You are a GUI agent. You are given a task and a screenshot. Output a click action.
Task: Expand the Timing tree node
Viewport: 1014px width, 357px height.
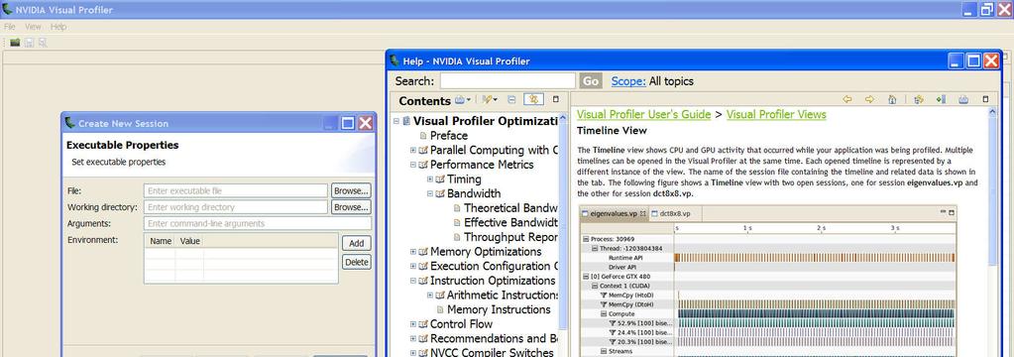pyautogui.click(x=430, y=179)
